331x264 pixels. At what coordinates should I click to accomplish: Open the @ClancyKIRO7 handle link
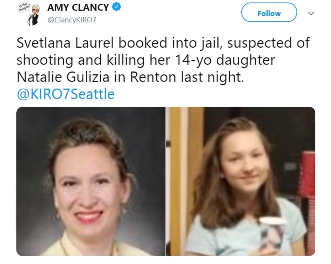(x=72, y=20)
